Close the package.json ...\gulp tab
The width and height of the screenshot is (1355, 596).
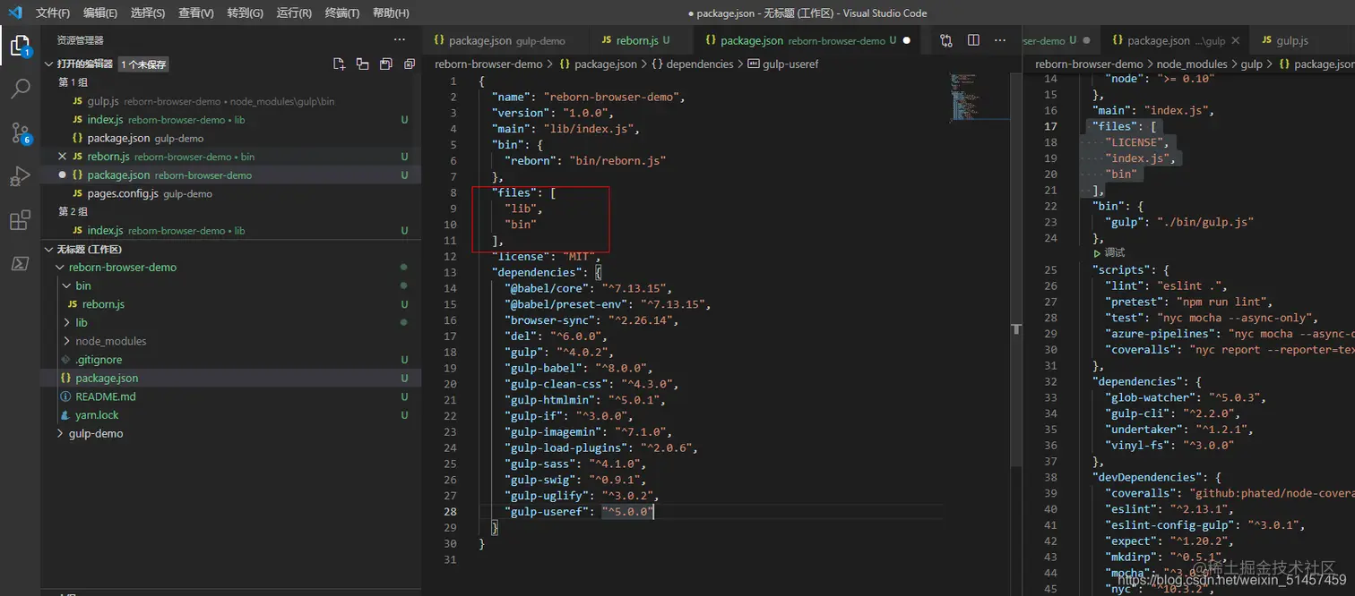click(1235, 40)
